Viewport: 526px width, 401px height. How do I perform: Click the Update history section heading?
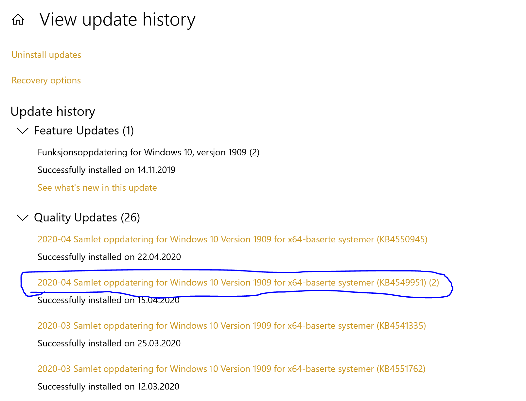(53, 112)
